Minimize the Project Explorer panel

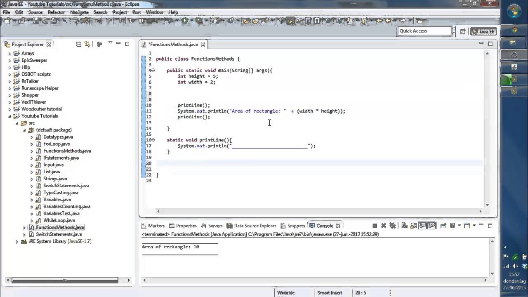pos(118,43)
